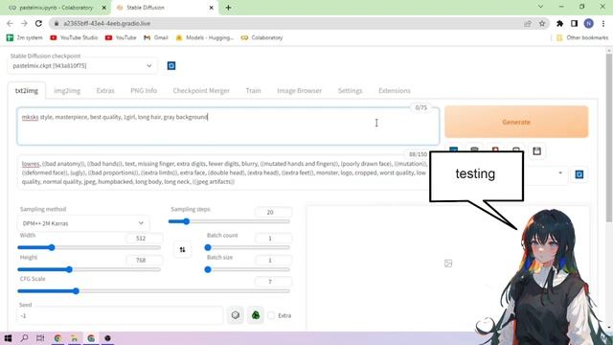The image size is (613, 345).
Task: Bookmark this page with the star
Action: pos(542,23)
